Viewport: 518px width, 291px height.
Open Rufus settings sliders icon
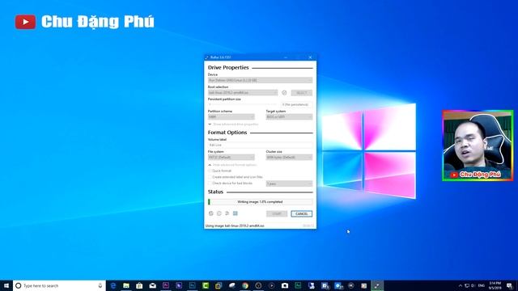[x=227, y=213]
